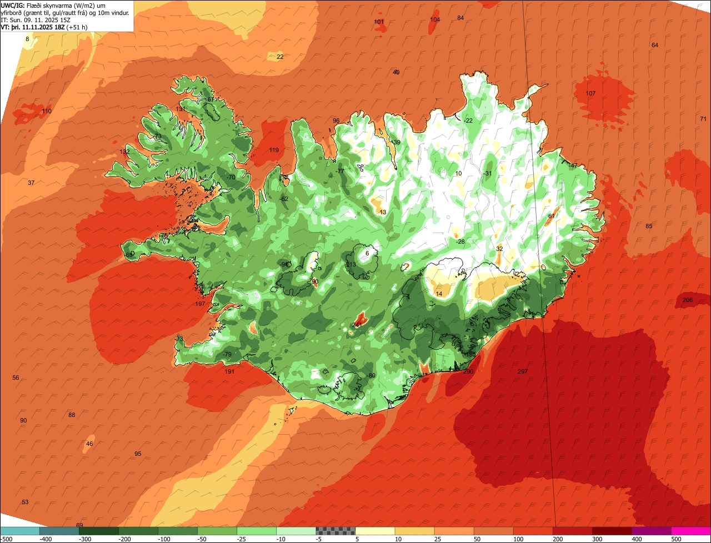Select the value 14 over the Vatnajökull glacier
The image size is (711, 543).
pyautogui.click(x=439, y=294)
